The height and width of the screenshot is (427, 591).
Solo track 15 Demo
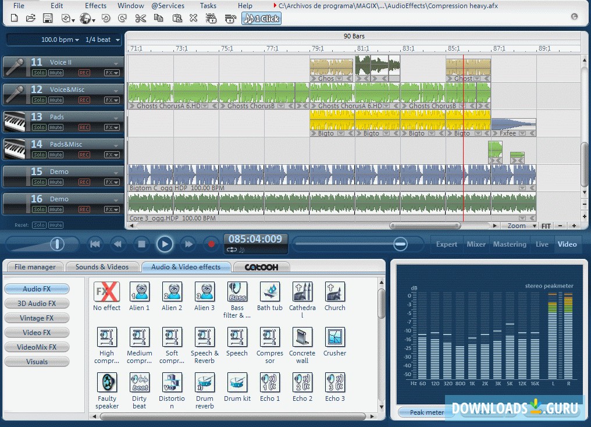click(39, 182)
